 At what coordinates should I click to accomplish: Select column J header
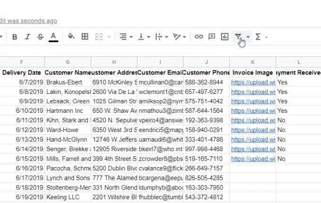click(207, 62)
